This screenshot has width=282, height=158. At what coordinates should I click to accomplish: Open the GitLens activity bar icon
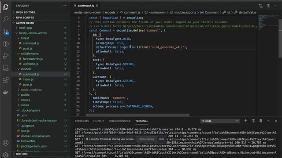[x=6, y=44]
